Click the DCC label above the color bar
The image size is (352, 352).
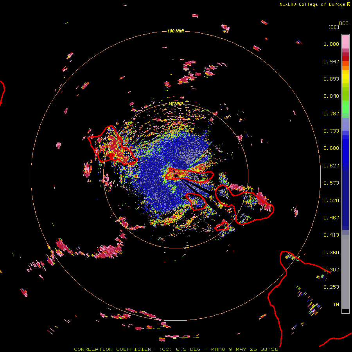click(344, 23)
